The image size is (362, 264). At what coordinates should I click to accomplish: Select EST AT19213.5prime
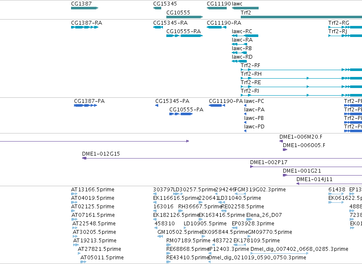(95, 241)
